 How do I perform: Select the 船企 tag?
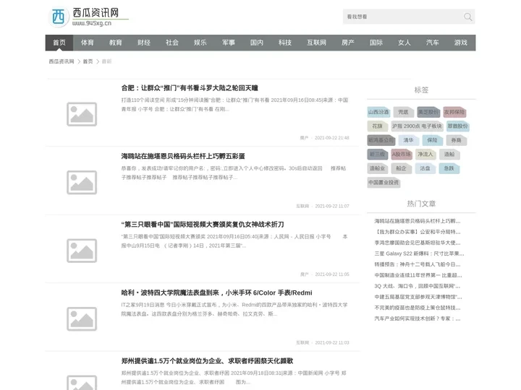[x=402, y=168]
